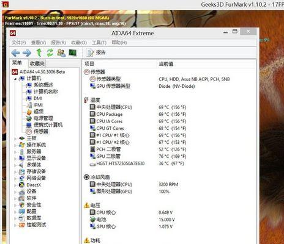Open the 收藏(O) menu
284x244 pixels.
tap(79, 43)
